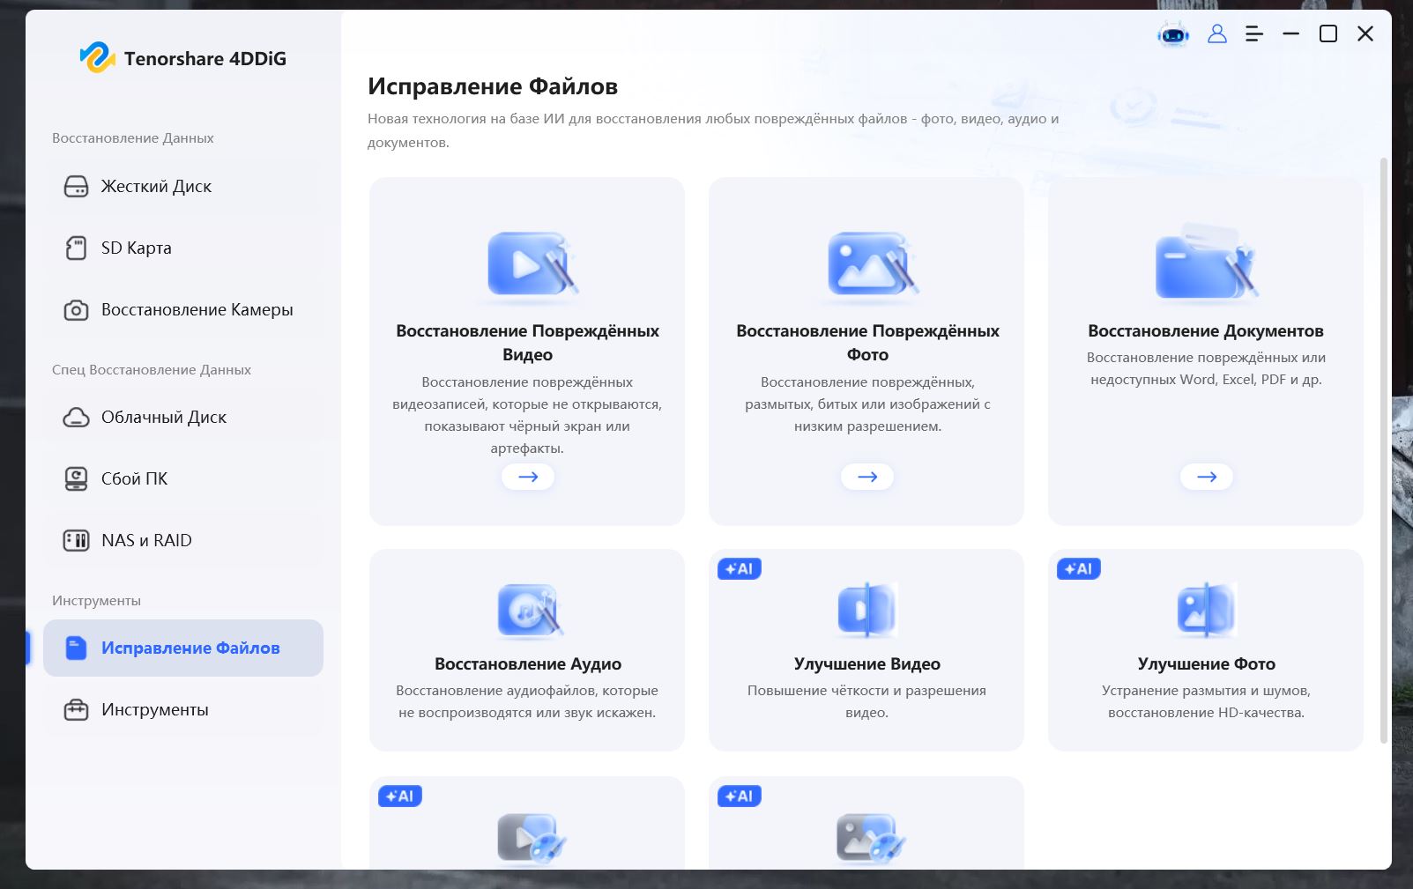
Task: Open Исправление Файлов sidebar item
Action: pyautogui.click(x=183, y=648)
